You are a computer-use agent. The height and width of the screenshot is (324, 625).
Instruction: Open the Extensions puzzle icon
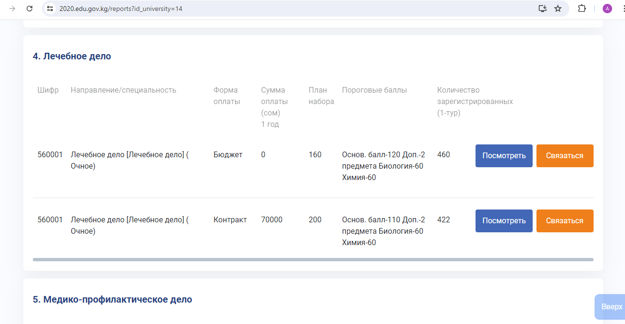pyautogui.click(x=582, y=9)
